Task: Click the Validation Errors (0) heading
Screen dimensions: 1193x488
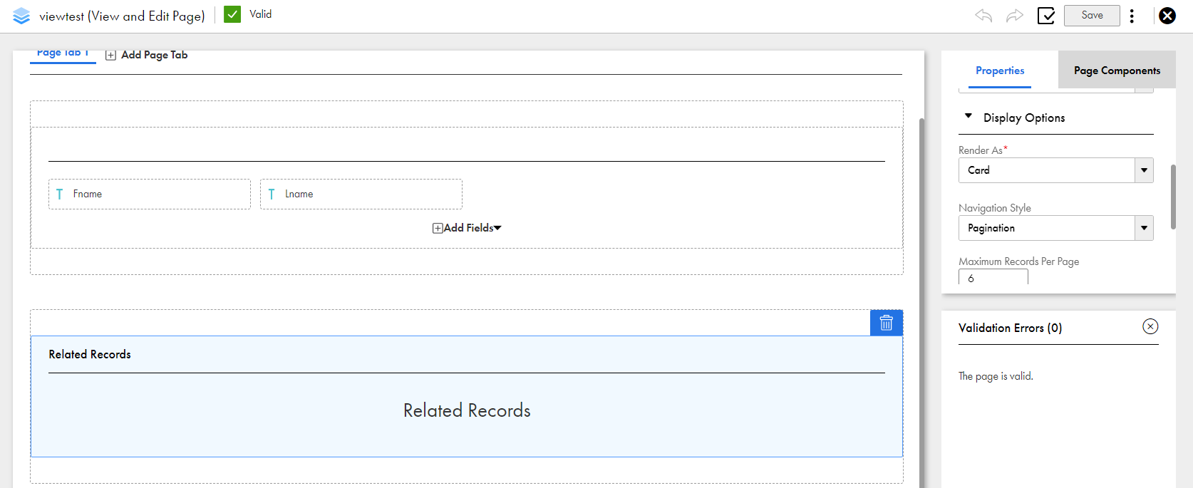Action: (1010, 328)
